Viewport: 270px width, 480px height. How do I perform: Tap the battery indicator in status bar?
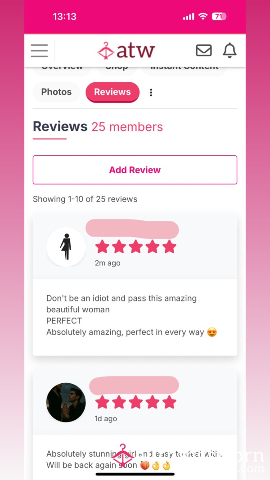(219, 17)
